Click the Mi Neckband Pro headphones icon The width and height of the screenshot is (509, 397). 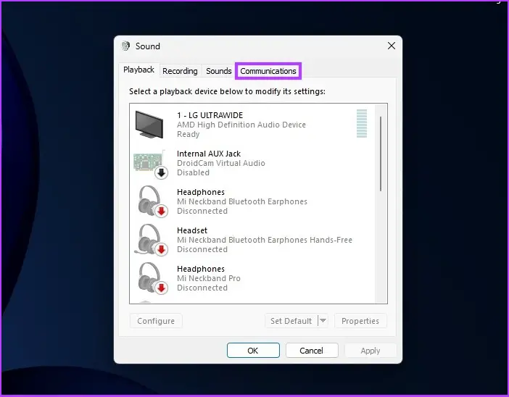coord(150,278)
